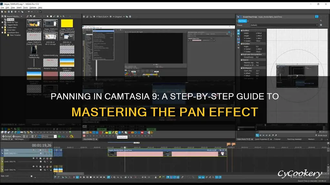Close the Uberbinder panel tab
330x185 pixels.
coord(96,139)
